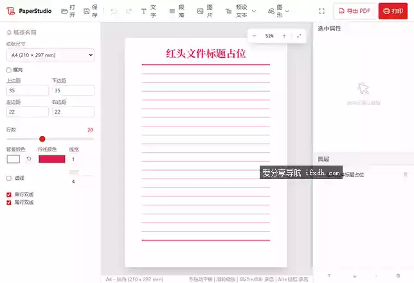
Task: Click the reset background color icon
Action: point(29,159)
